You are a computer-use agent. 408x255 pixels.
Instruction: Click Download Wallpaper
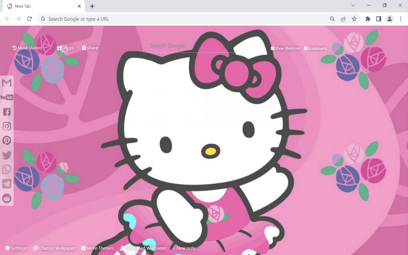pos(143,248)
